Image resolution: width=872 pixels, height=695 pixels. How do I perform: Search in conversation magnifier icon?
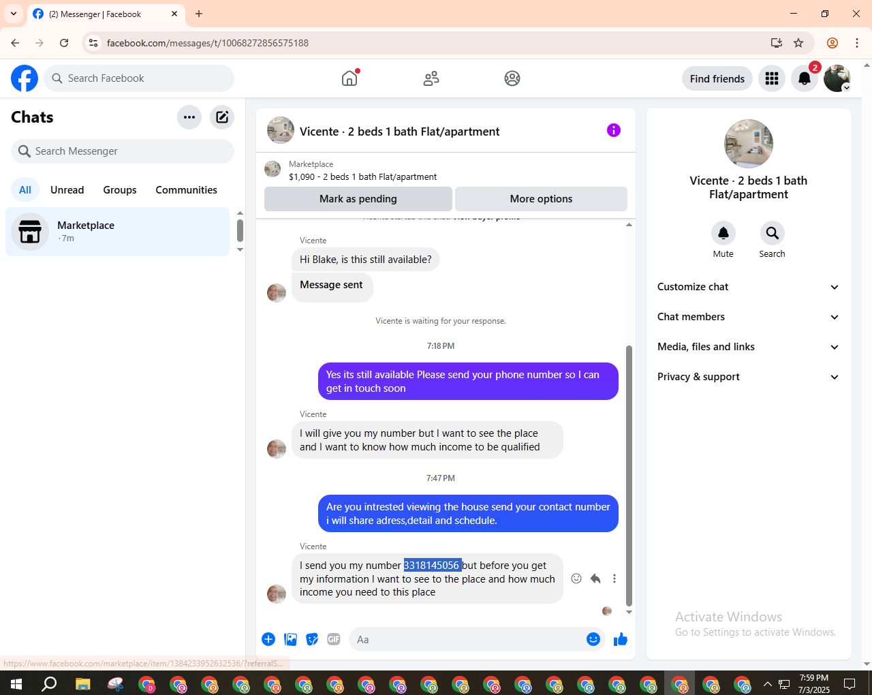pos(773,233)
